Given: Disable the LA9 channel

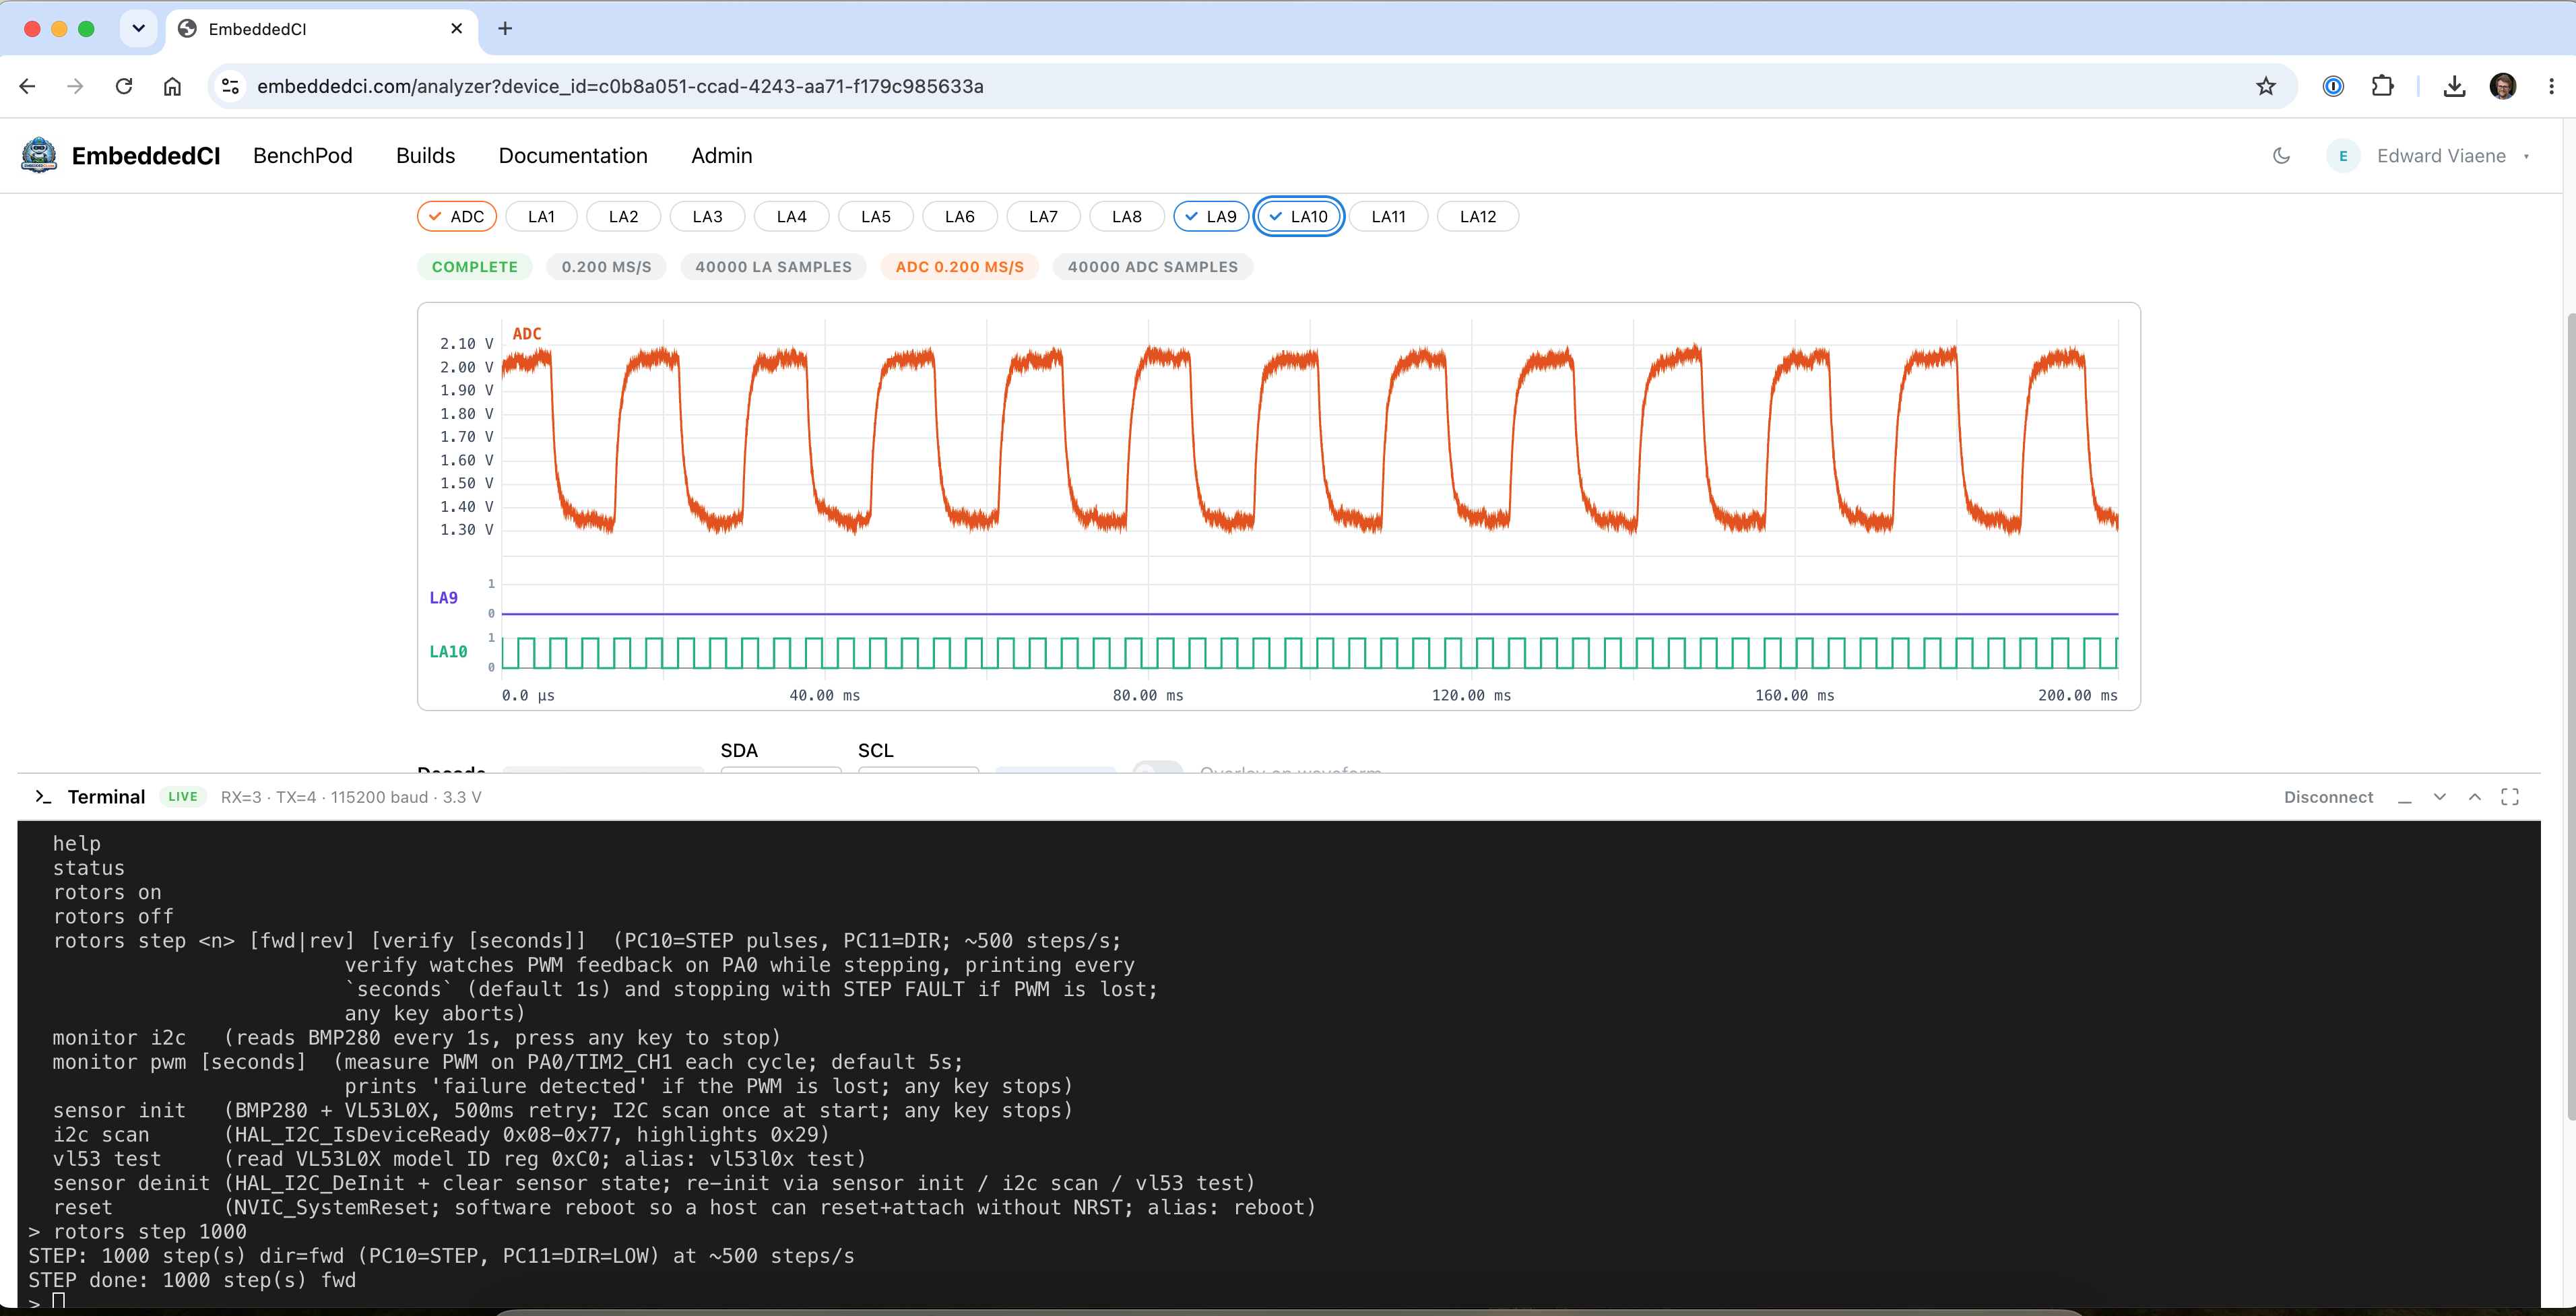Looking at the screenshot, I should click(x=1211, y=217).
